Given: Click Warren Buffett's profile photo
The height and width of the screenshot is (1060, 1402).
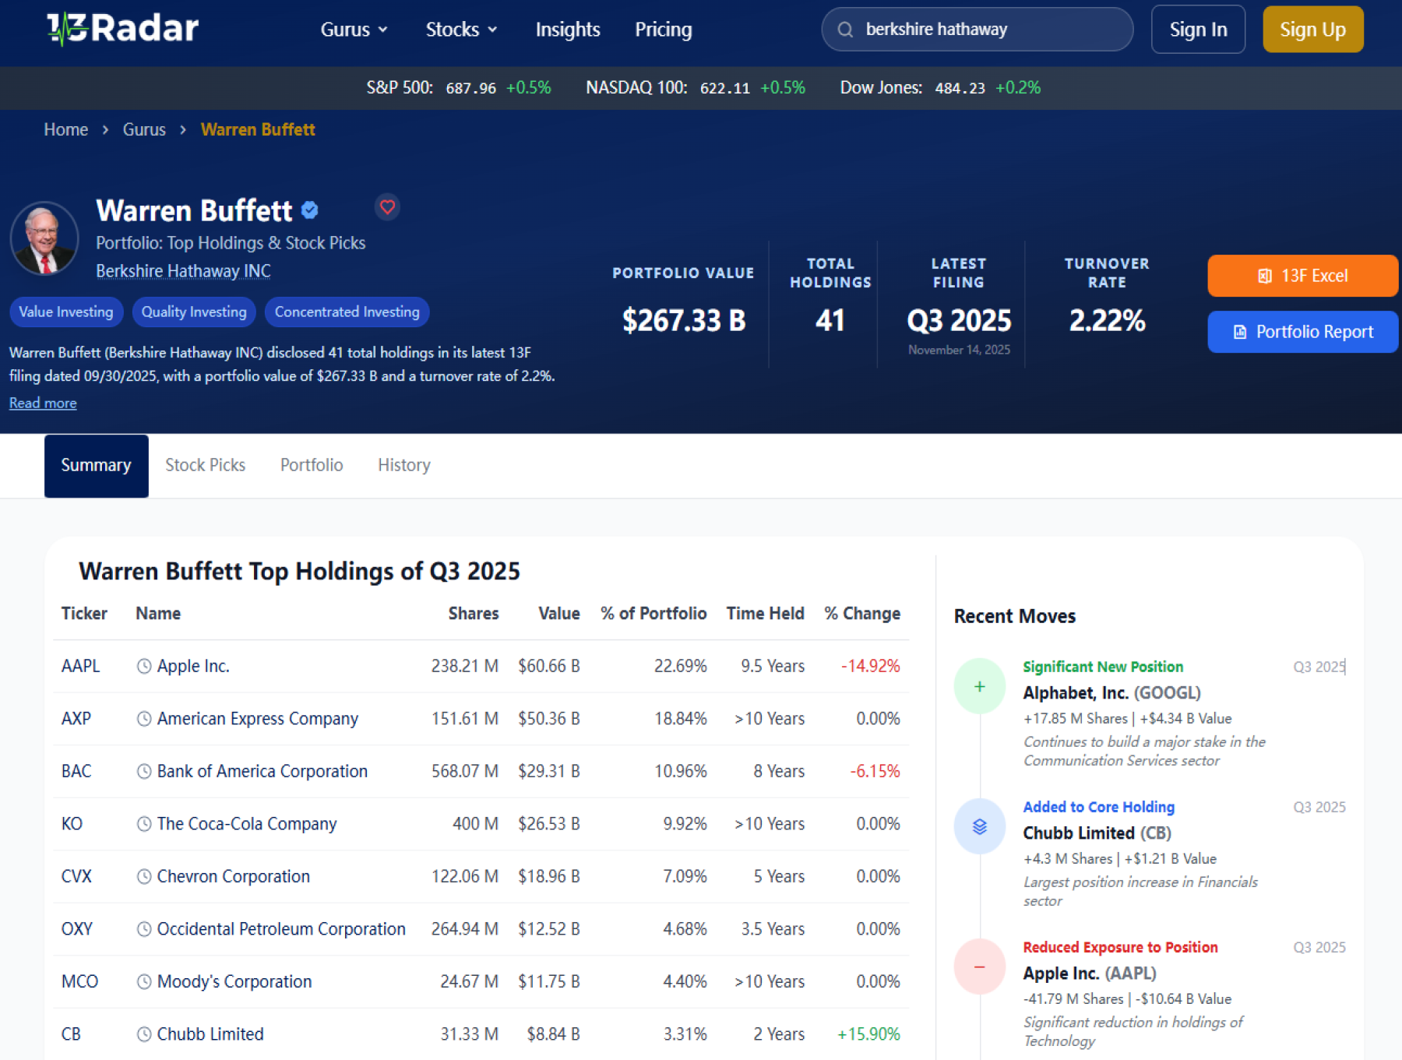Looking at the screenshot, I should (44, 238).
